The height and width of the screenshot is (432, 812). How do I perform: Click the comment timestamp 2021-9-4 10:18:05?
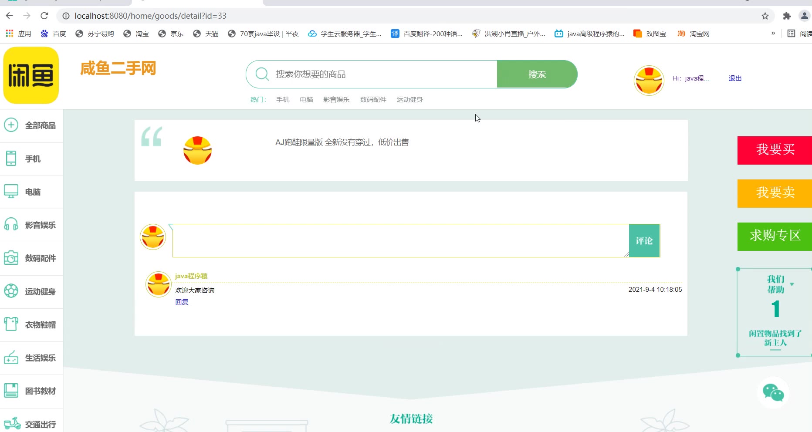point(655,290)
